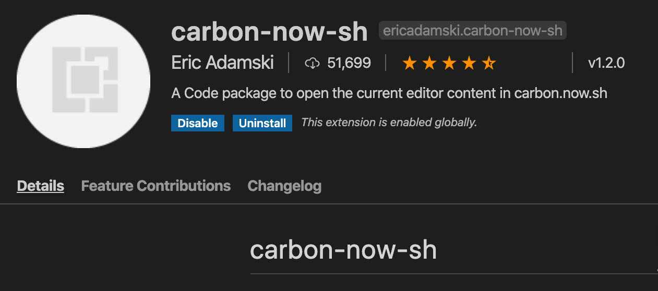Click the second orange rating star
Image resolution: width=658 pixels, height=291 pixels.
coord(429,64)
